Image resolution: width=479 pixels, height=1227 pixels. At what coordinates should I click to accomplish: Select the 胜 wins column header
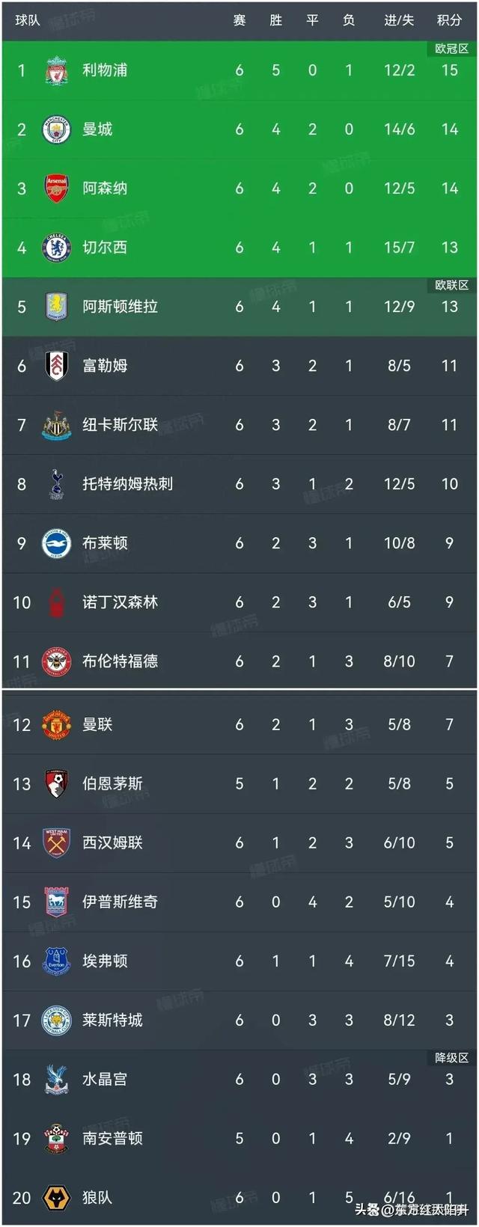click(275, 20)
